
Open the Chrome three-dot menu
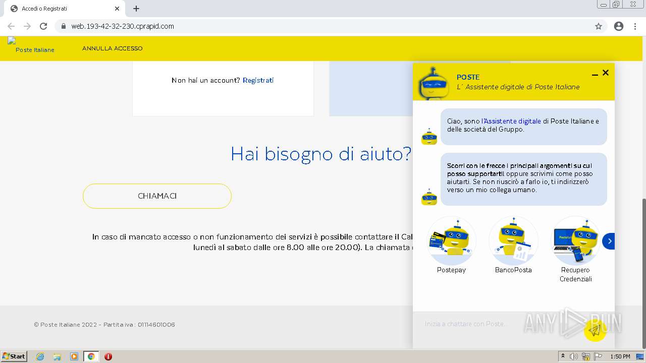(x=635, y=26)
